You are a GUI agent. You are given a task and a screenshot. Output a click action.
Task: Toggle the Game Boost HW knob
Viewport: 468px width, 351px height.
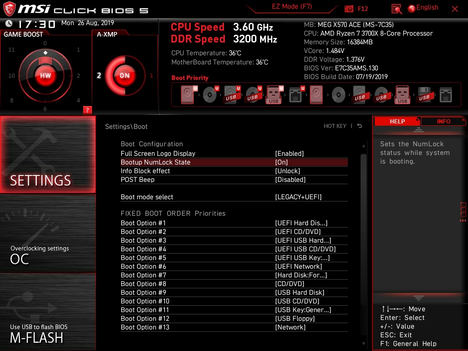(45, 75)
